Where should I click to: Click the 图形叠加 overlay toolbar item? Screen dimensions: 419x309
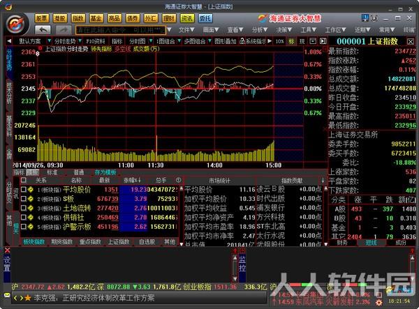pos(226,41)
